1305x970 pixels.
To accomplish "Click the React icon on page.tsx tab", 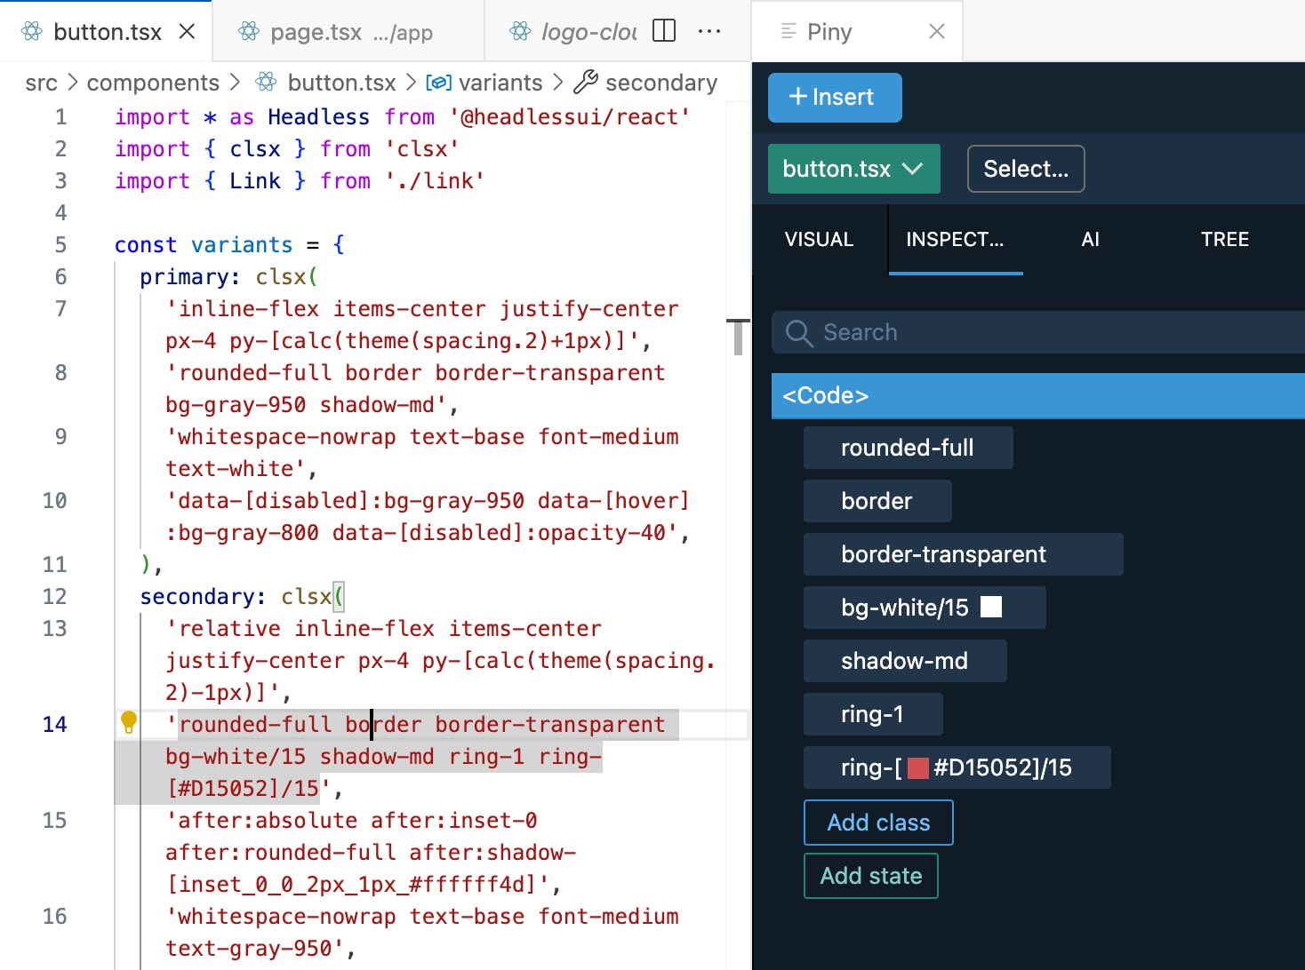I will [x=249, y=32].
